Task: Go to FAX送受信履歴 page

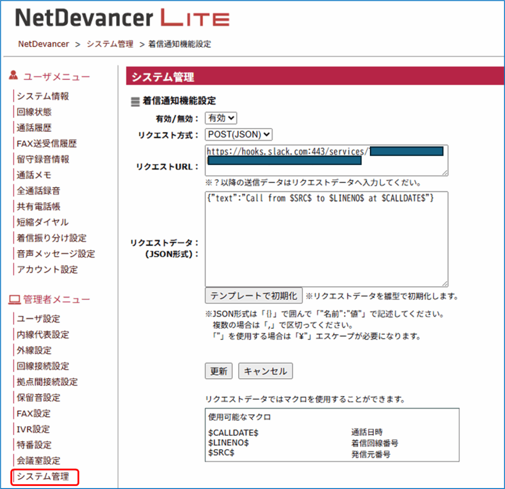Action: pos(47,143)
